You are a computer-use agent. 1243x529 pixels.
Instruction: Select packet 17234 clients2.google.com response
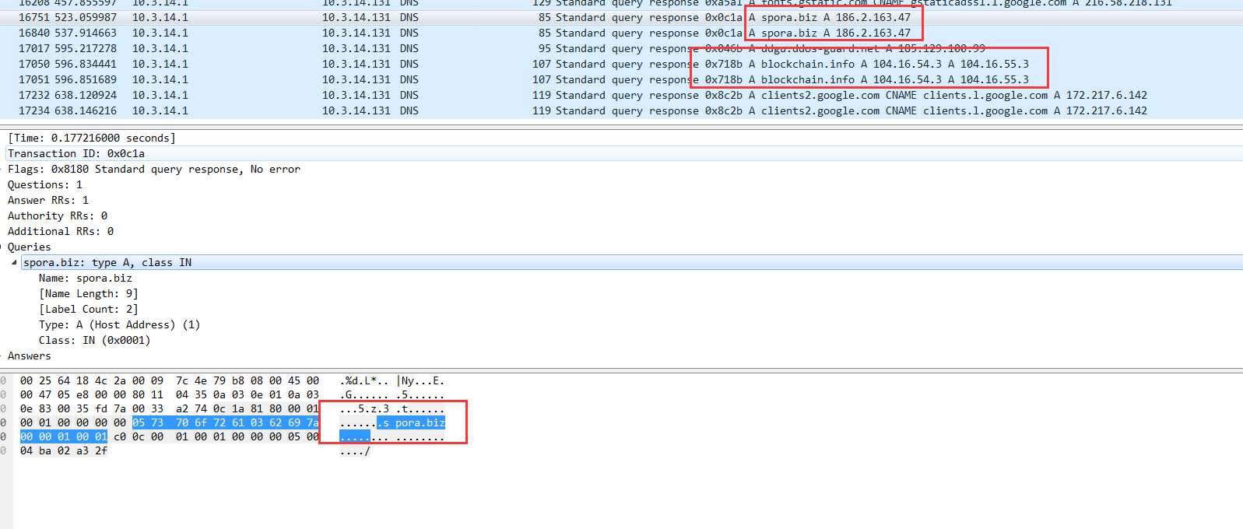pos(621,110)
